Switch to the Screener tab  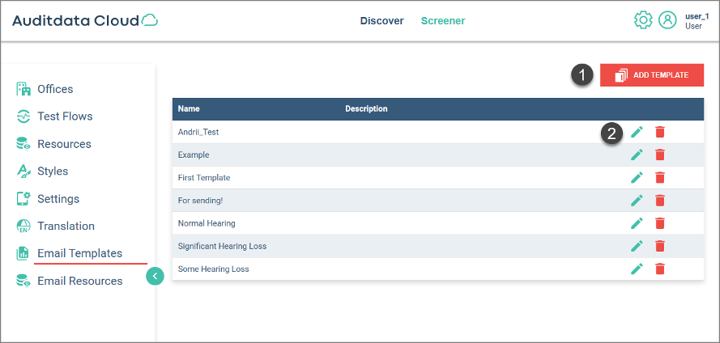pos(443,21)
